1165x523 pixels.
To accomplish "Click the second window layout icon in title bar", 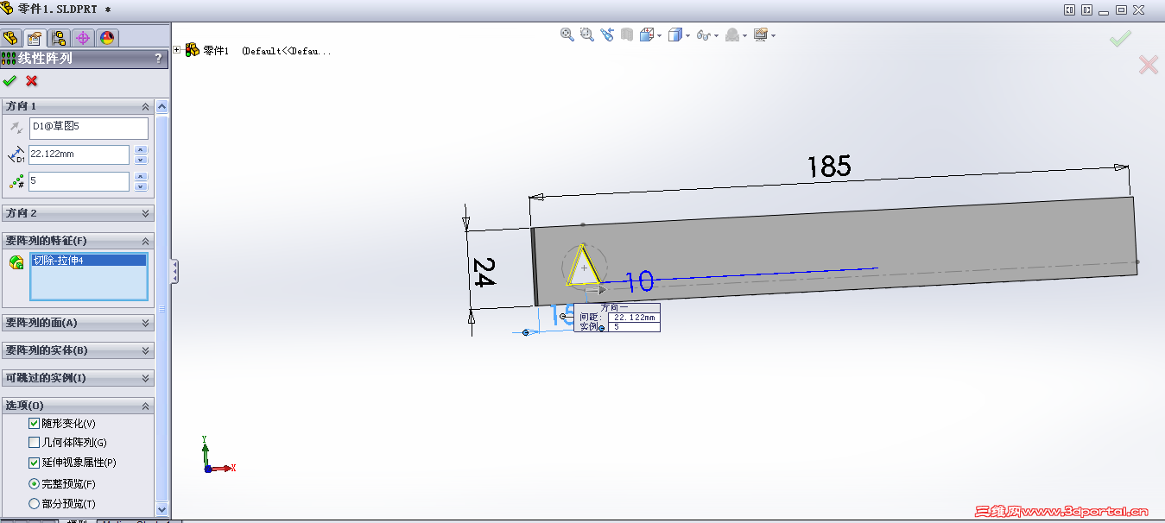I will [x=1086, y=9].
